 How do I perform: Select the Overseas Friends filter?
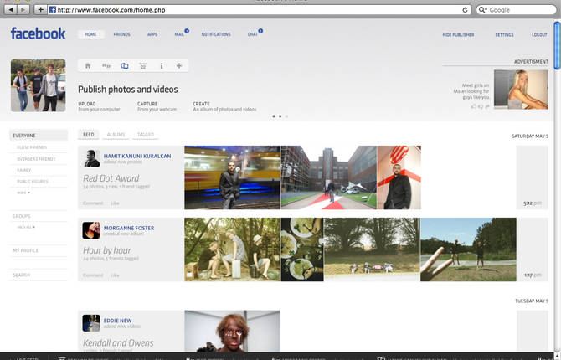(x=36, y=159)
